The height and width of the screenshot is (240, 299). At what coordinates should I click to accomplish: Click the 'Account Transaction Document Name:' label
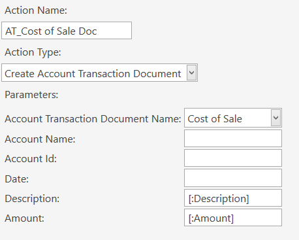tap(93, 119)
